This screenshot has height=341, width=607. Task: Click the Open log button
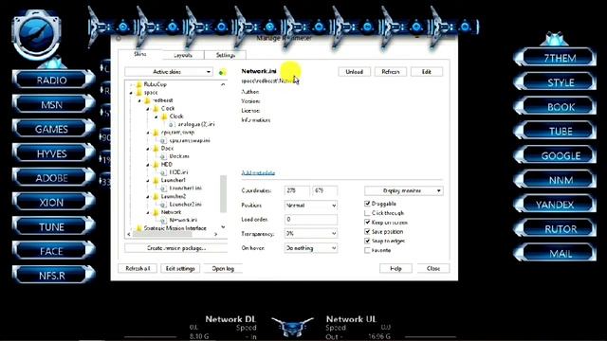[223, 268]
